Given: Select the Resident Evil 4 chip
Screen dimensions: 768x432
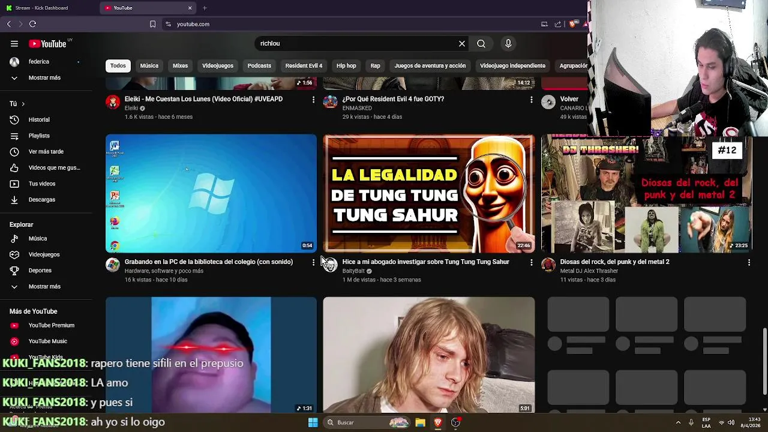Looking at the screenshot, I should pos(304,65).
